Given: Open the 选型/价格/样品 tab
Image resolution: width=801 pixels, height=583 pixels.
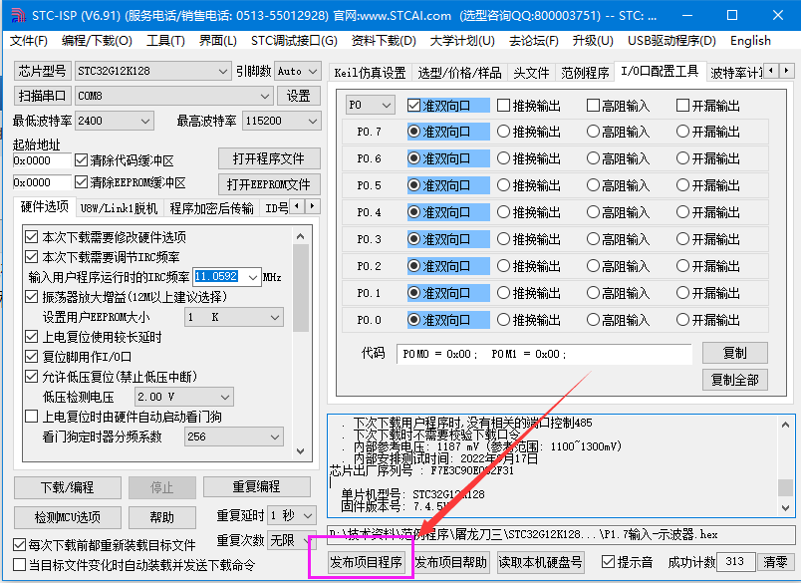Looking at the screenshot, I should [x=459, y=73].
